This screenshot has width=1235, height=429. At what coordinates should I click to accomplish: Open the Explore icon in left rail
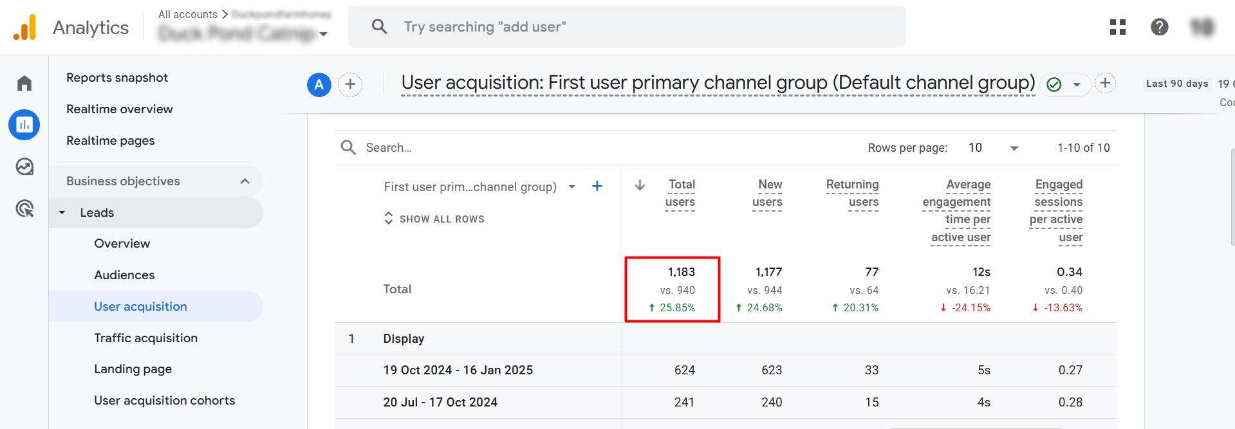tap(24, 167)
